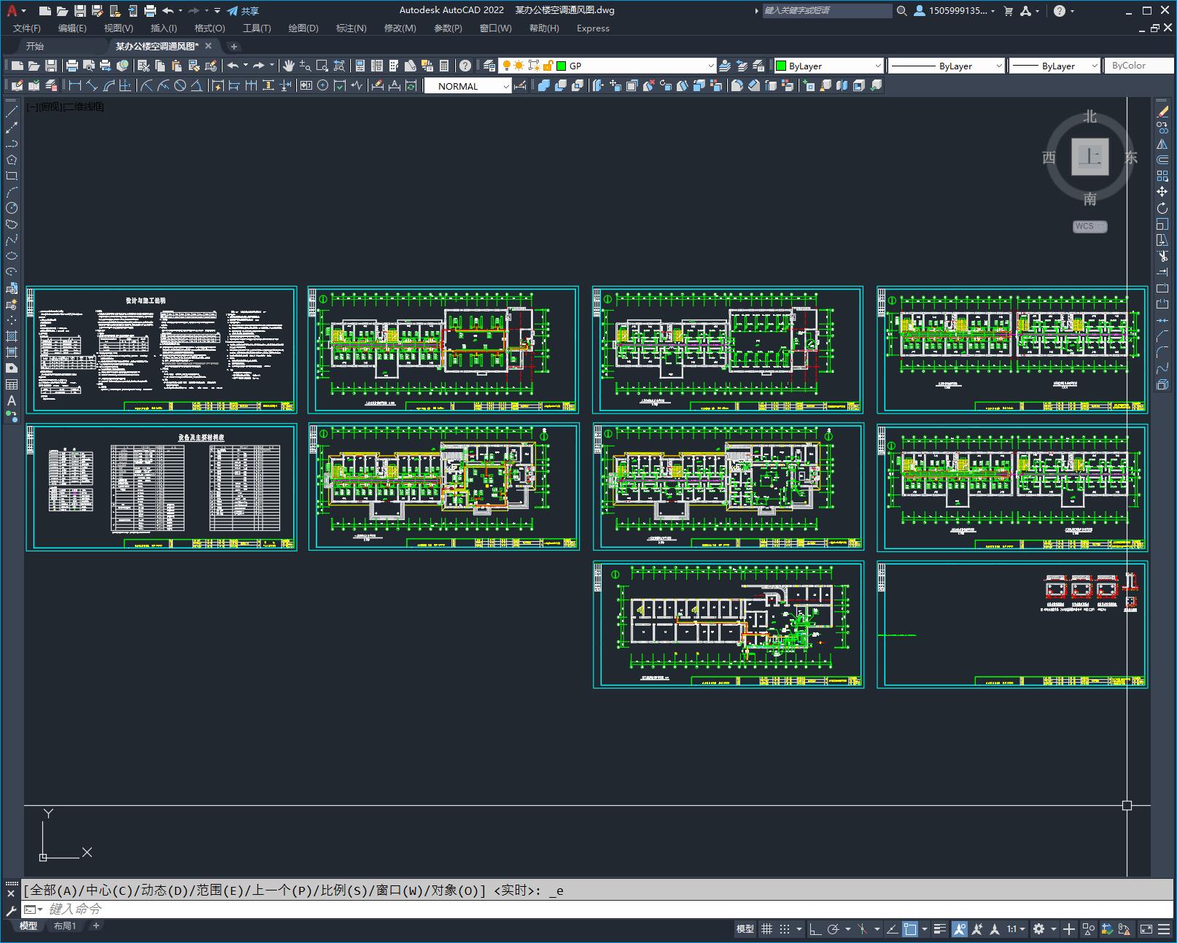1177x943 pixels.
Task: Expand the workspace switching gear menu
Action: tap(1043, 929)
